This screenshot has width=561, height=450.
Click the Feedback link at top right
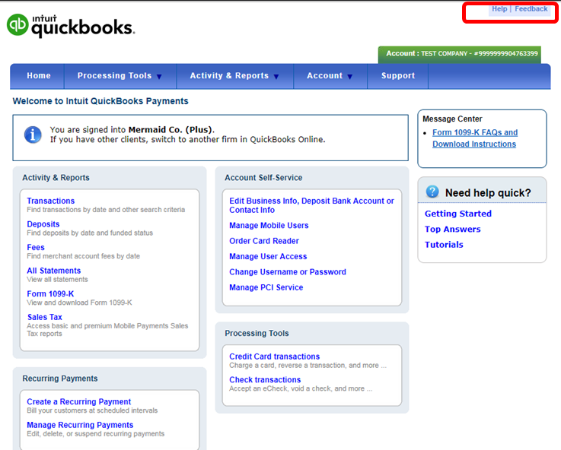531,9
